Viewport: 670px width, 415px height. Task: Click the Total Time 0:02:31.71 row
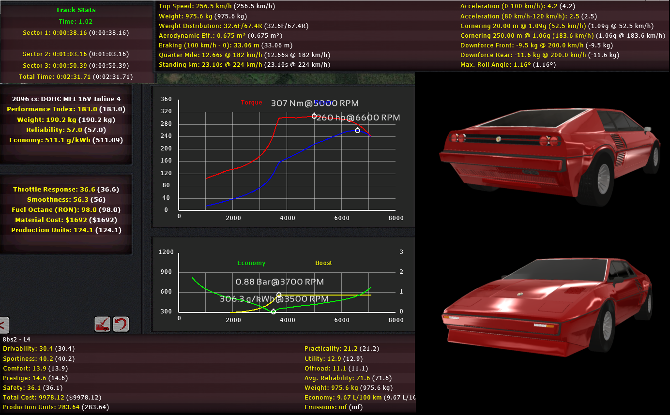(x=76, y=77)
